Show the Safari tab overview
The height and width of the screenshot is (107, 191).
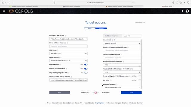coord(188,3)
